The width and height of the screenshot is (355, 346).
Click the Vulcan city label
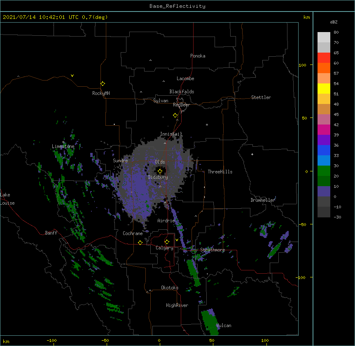pos(224,325)
